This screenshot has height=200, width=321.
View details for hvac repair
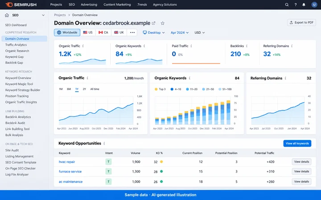coord(301,162)
